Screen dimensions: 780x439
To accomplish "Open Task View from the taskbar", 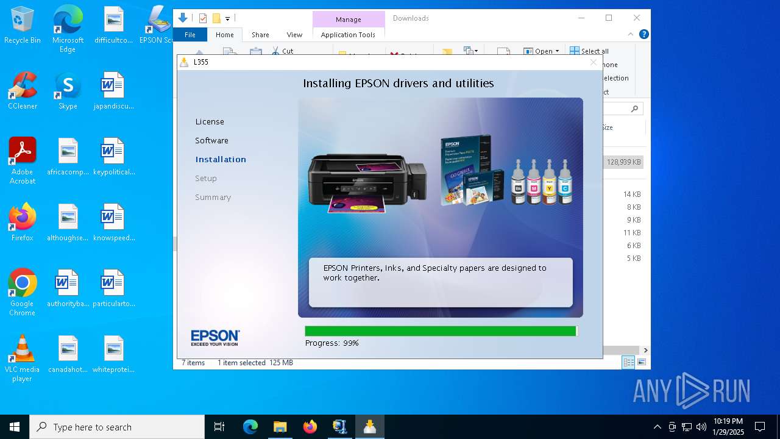I will [x=219, y=427].
